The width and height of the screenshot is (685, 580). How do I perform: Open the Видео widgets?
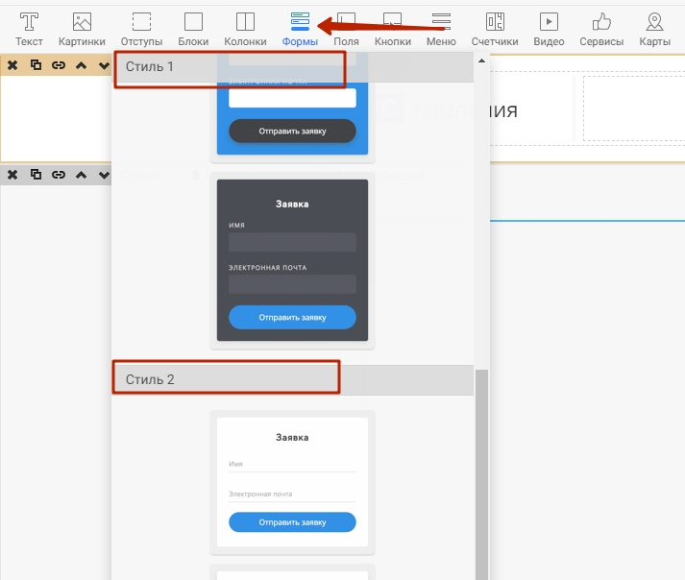(x=549, y=29)
